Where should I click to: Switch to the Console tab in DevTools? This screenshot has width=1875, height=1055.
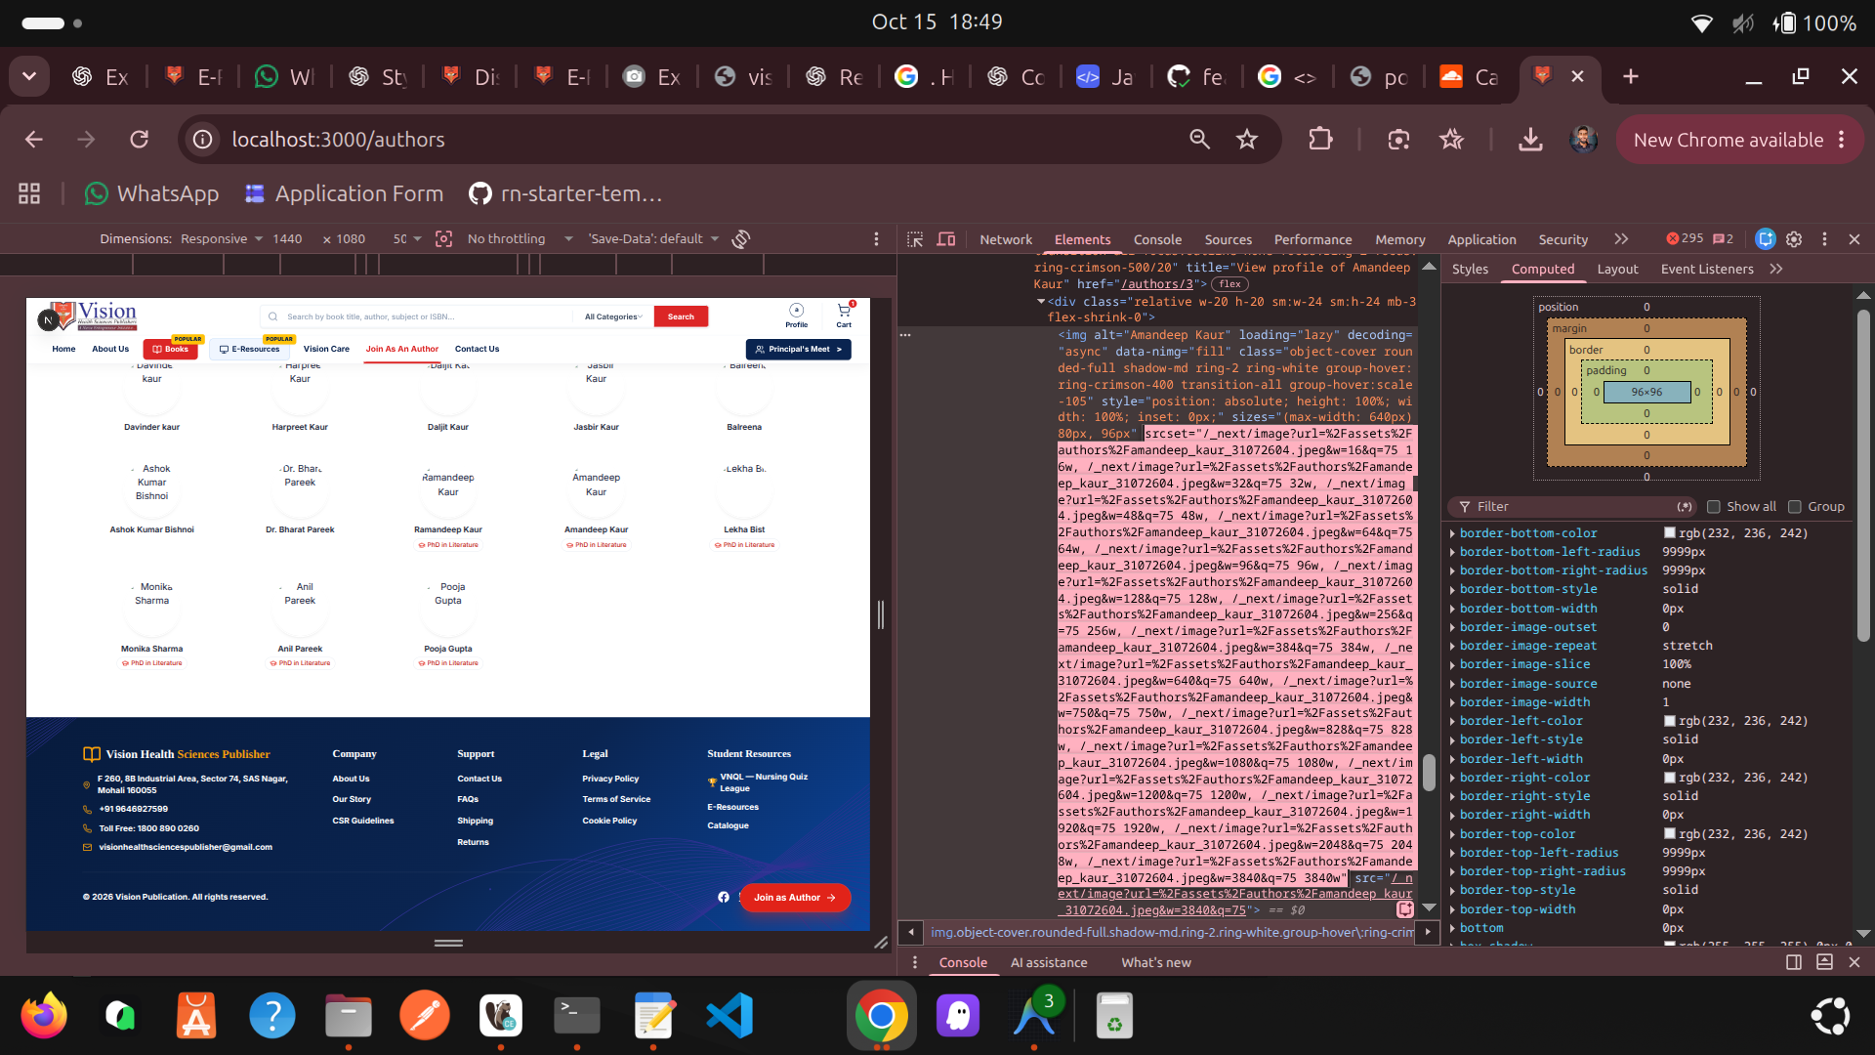point(1157,239)
